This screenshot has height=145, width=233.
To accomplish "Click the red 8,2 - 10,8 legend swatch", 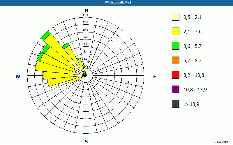I will pos(176,75).
